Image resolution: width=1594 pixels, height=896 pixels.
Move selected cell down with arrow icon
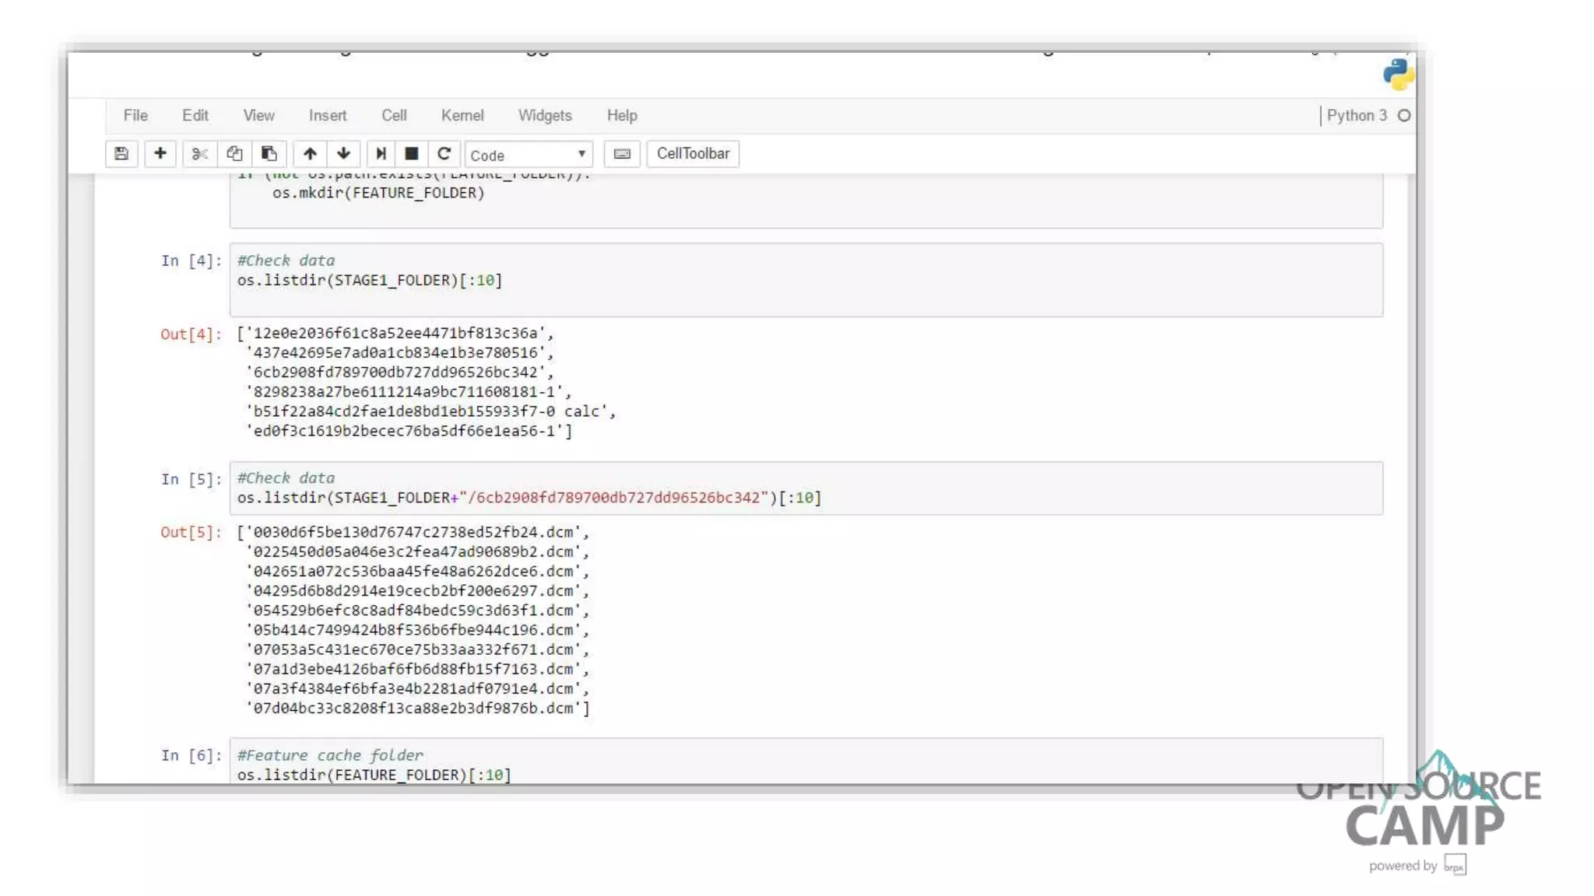[x=343, y=154]
